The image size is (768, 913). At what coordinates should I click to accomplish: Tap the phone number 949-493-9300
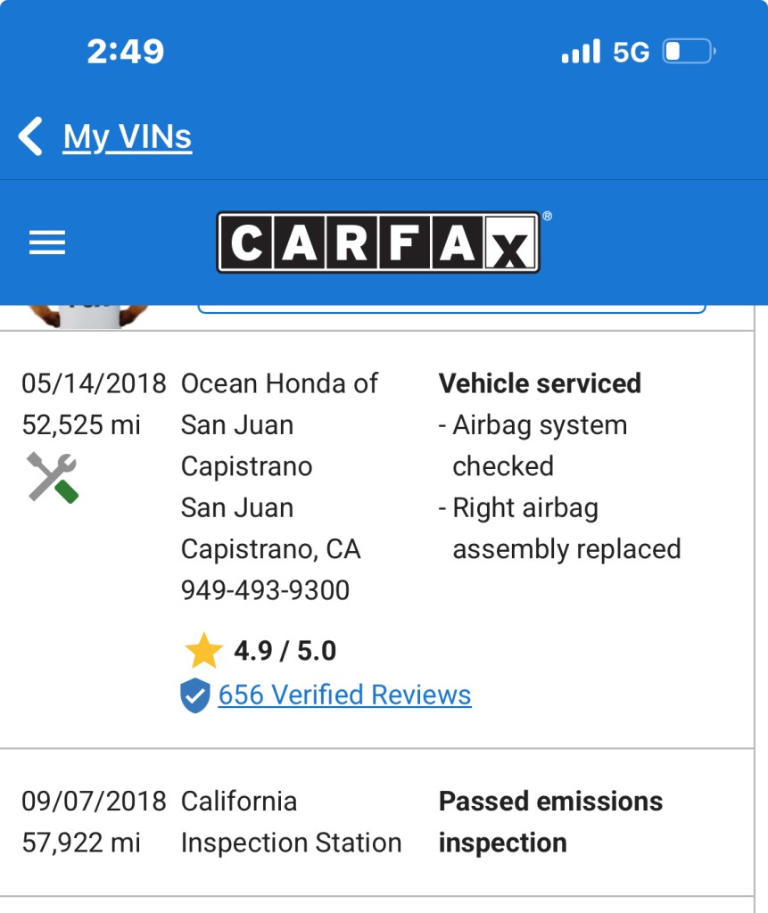pyautogui.click(x=265, y=590)
